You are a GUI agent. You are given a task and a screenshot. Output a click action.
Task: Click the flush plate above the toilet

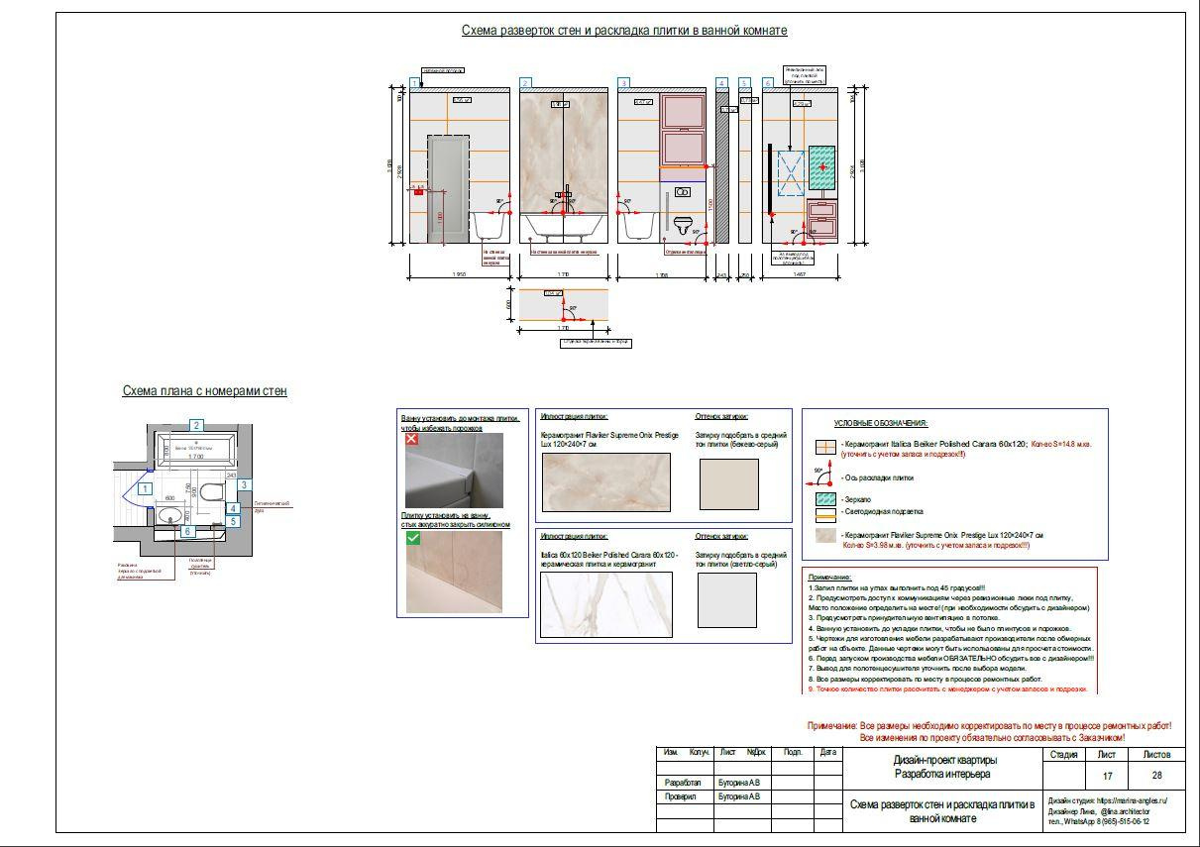pyautogui.click(x=683, y=192)
